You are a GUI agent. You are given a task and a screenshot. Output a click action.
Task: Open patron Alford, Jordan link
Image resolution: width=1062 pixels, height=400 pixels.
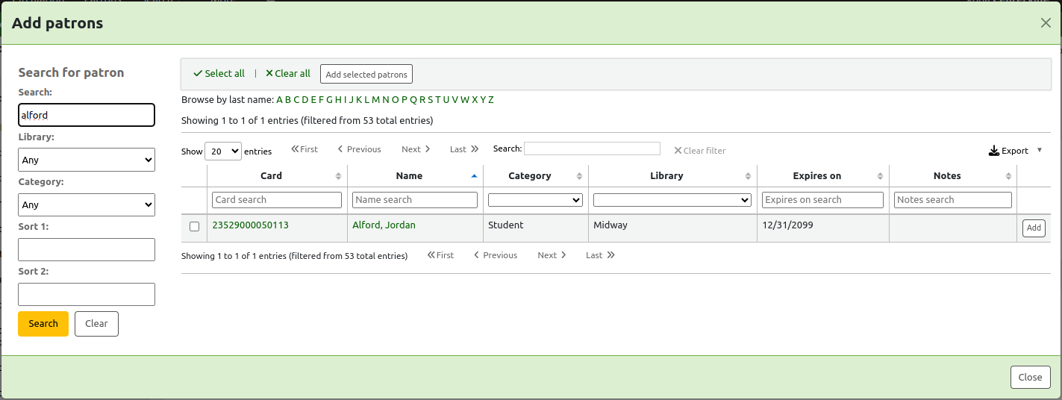click(x=384, y=225)
